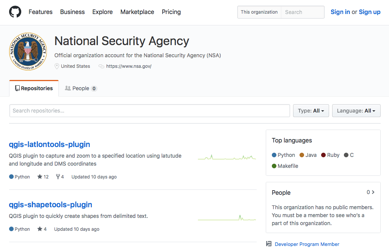389x252 pixels.
Task: Click the Developer Program Member badge icon
Action: pos(269,244)
